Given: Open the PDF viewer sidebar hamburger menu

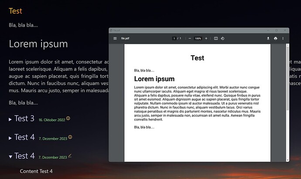Looking at the screenshot, I should 115,38.
